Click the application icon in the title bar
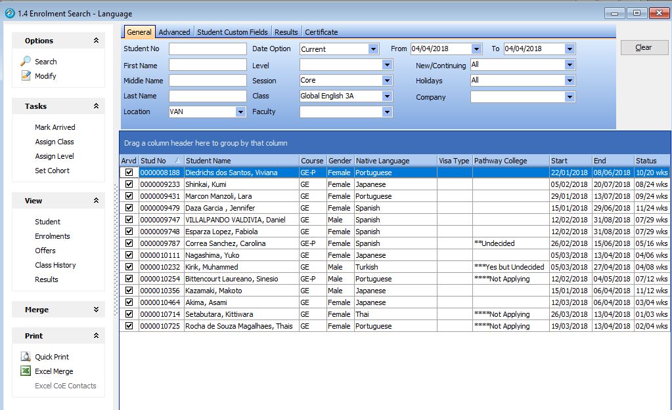This screenshot has height=410, width=672. 9,13
